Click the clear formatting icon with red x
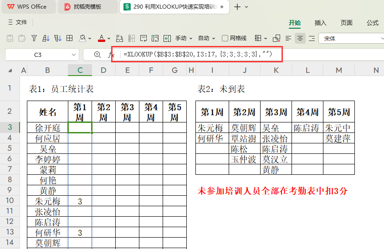The height and width of the screenshot is (249, 384). 276,38
